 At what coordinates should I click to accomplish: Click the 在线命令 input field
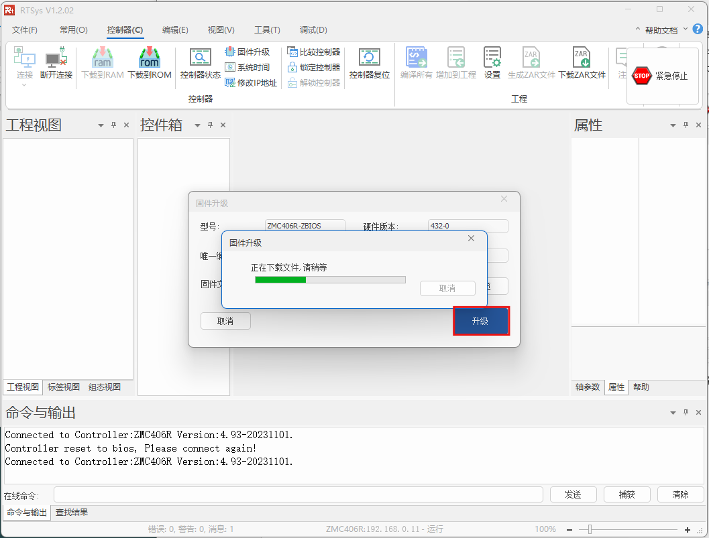tap(298, 494)
